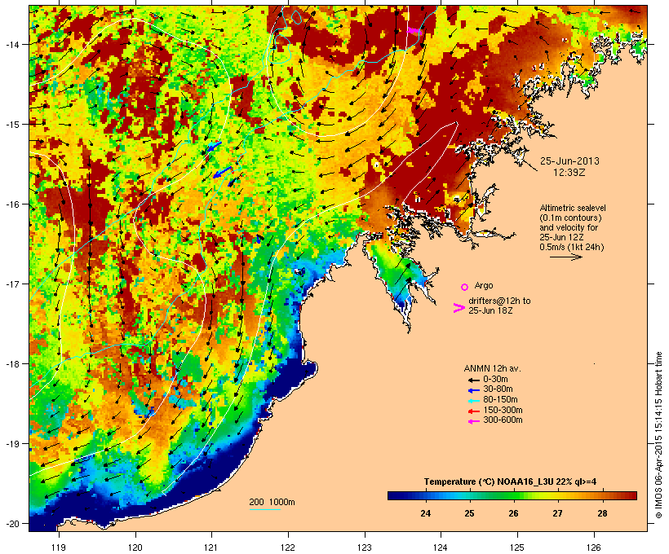The image size is (669, 554).
Task: Click the cyan 80-150m legend arrow
Action: [x=474, y=401]
